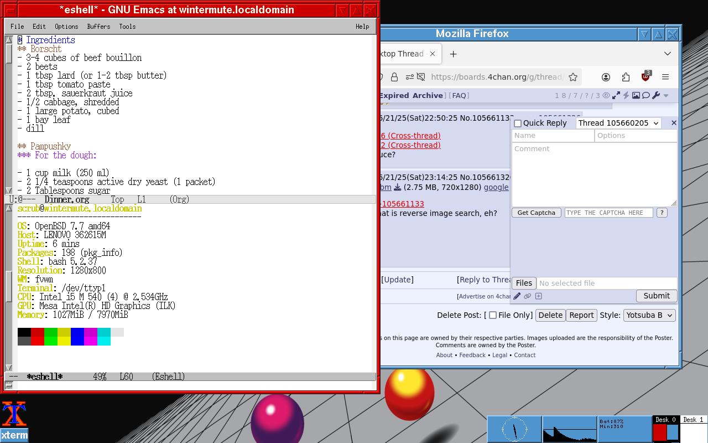Open the Firefox hamburger application menu
The image size is (708, 443).
pyautogui.click(x=665, y=77)
